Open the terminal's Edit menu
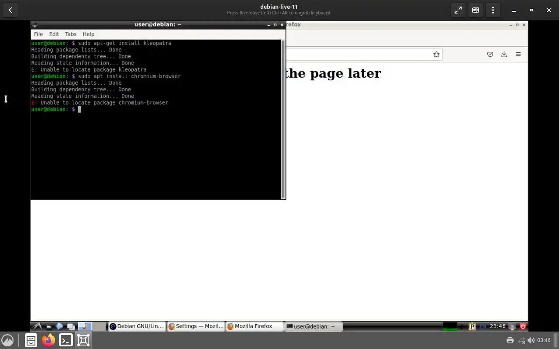The width and height of the screenshot is (559, 349). [x=54, y=34]
